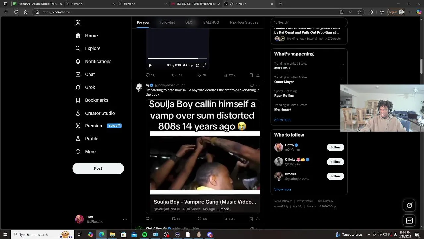424x239 pixels.
Task: Click the Post button
Action: (98, 168)
